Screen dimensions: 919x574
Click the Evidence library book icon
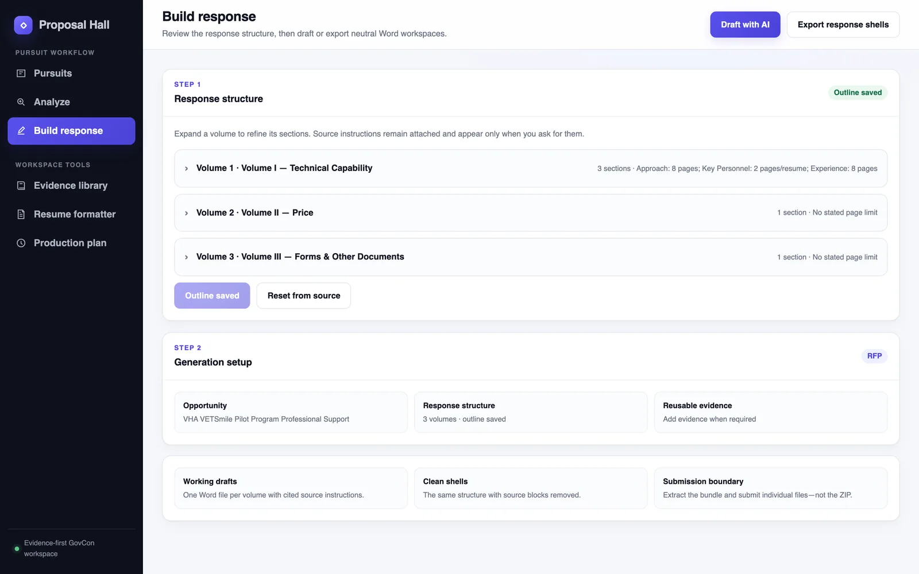coord(21,185)
